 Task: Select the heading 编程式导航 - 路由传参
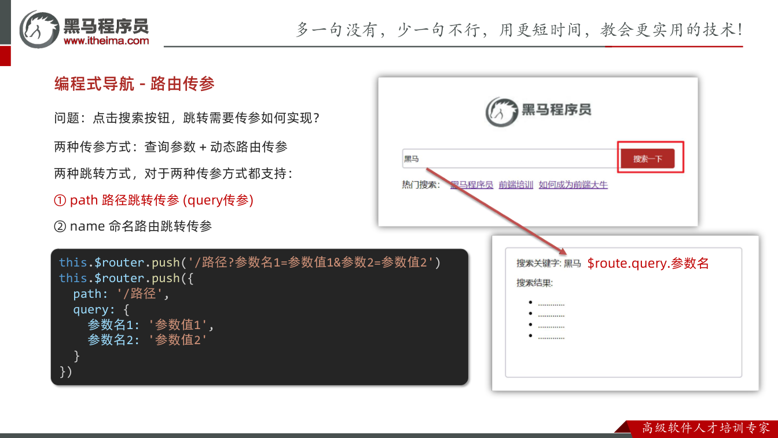tap(134, 84)
